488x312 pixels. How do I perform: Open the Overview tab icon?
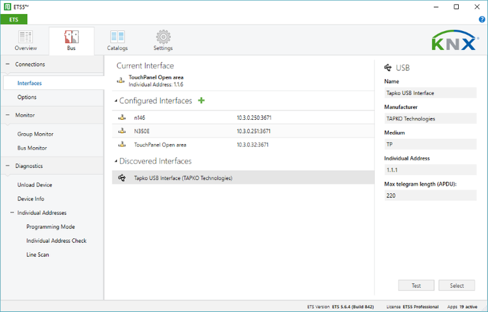(25, 37)
